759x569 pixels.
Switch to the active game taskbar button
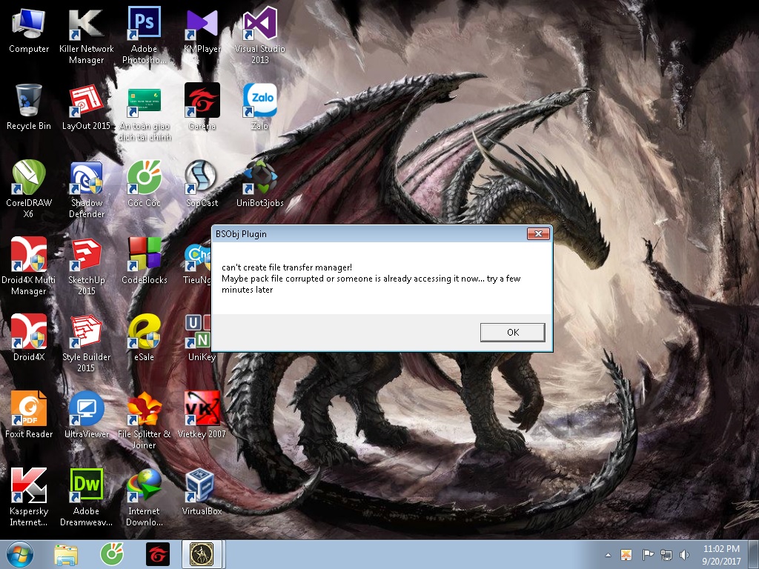(202, 554)
